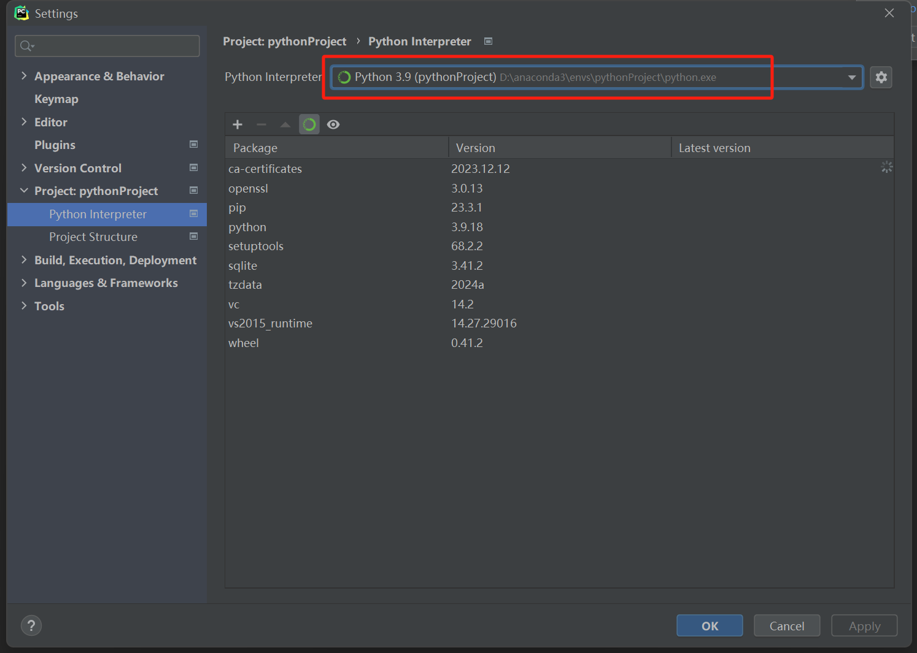Click the PyCharm logo in the title bar

coord(21,13)
